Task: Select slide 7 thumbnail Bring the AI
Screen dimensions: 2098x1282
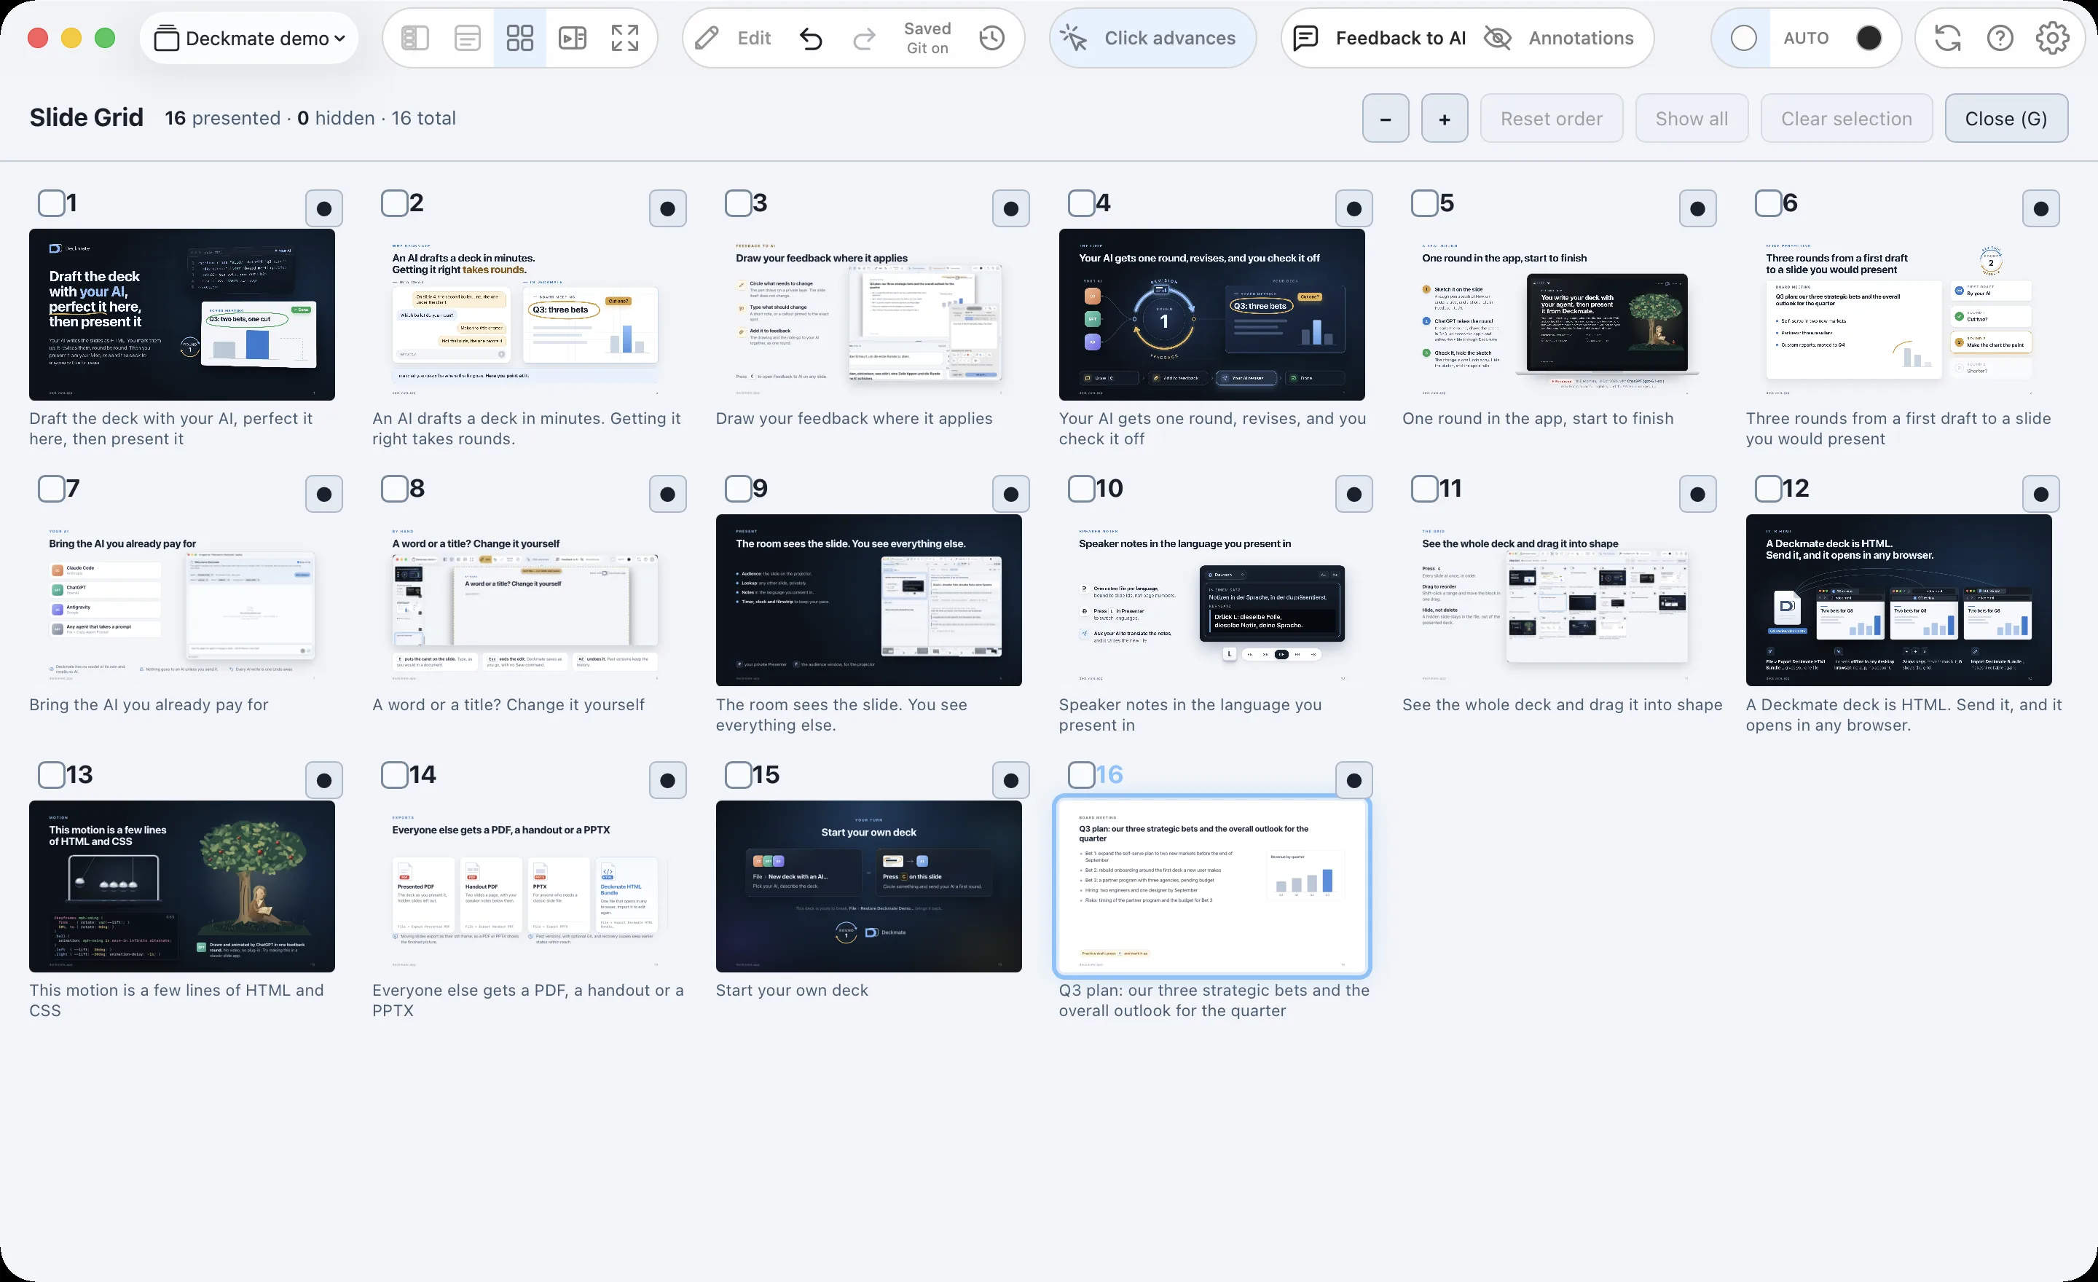Action: point(182,600)
